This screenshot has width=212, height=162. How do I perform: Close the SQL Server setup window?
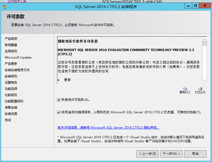point(205,6)
